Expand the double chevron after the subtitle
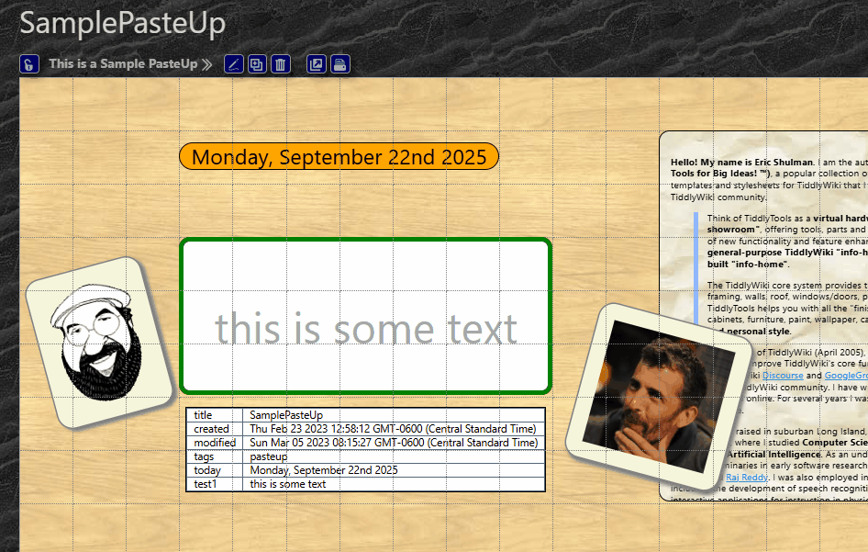Viewport: 868px width, 552px height. click(x=207, y=64)
